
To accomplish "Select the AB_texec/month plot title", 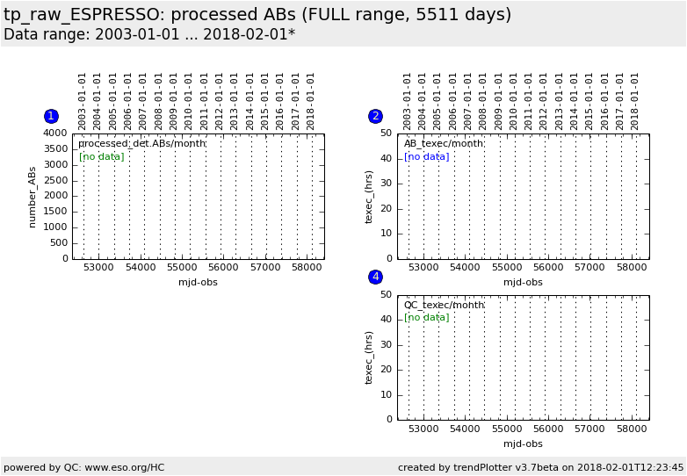I will [x=444, y=144].
